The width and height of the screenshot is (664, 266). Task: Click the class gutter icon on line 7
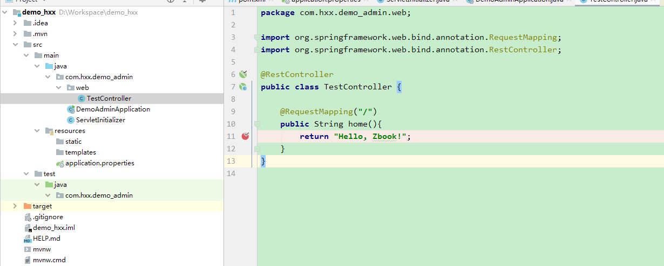243,87
